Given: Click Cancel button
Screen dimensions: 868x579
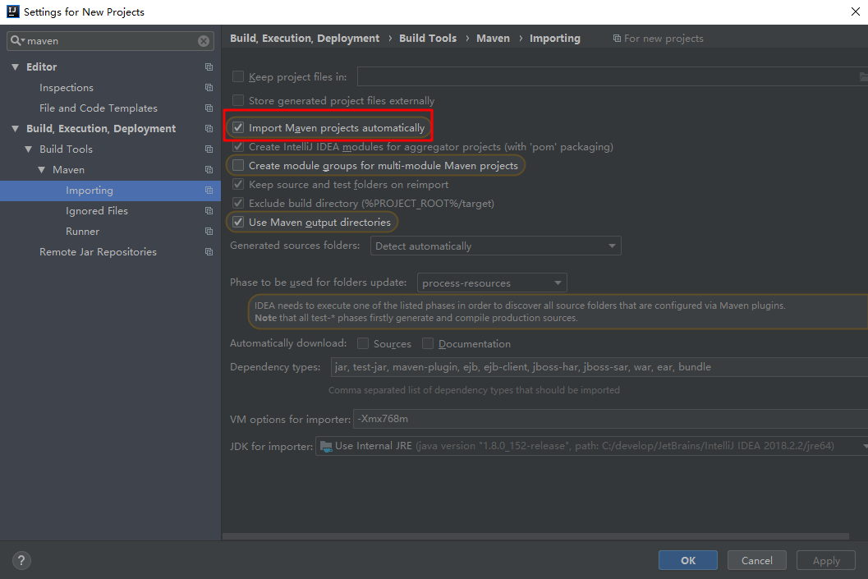Looking at the screenshot, I should coord(757,560).
